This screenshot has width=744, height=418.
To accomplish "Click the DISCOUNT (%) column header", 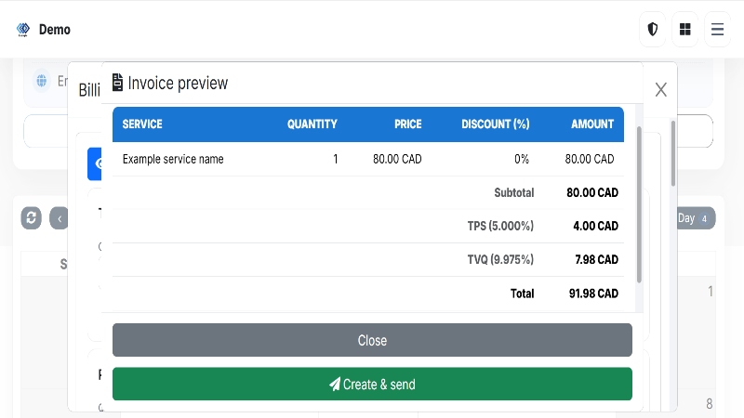I will coord(495,124).
